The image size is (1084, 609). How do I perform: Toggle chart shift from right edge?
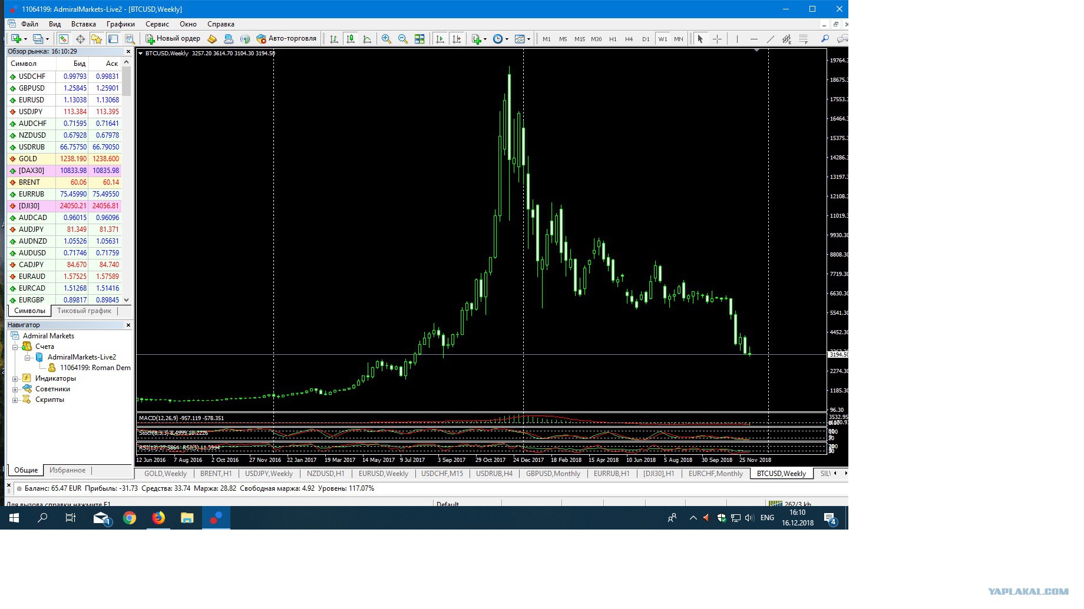pyautogui.click(x=457, y=39)
